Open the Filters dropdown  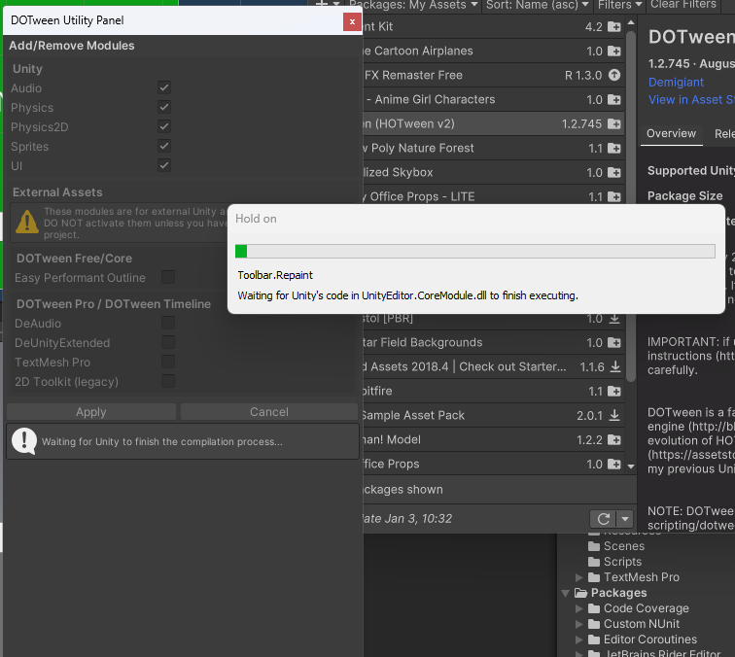(619, 5)
